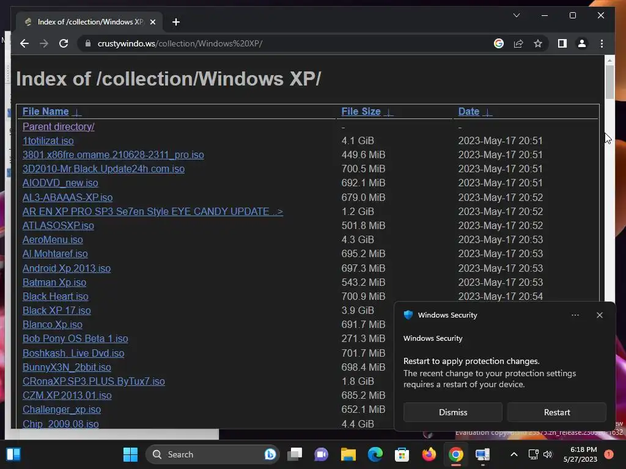Open the tab search dropdown chevron

[x=516, y=15]
